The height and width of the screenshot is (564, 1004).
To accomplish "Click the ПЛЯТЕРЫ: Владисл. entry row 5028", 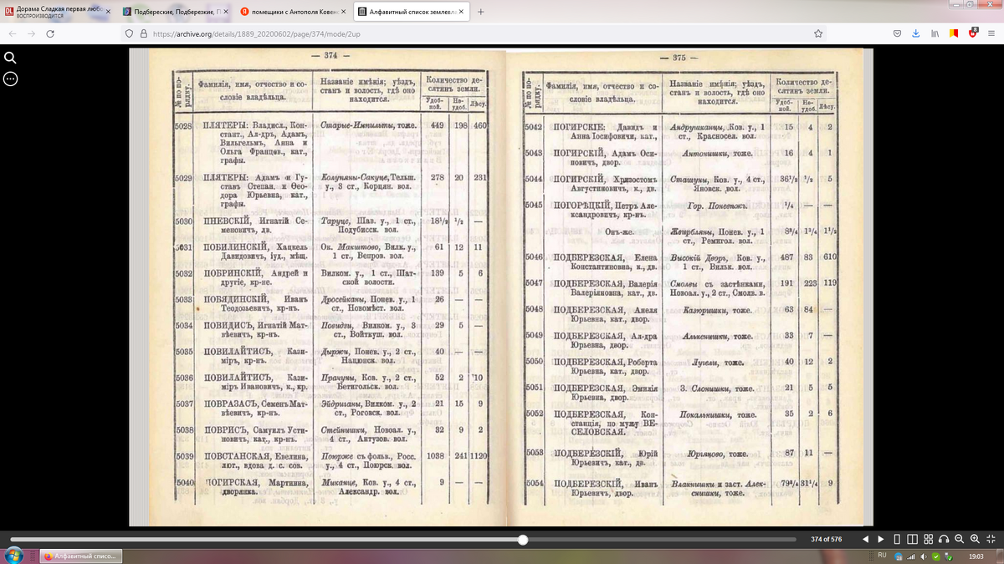I will [330, 141].
